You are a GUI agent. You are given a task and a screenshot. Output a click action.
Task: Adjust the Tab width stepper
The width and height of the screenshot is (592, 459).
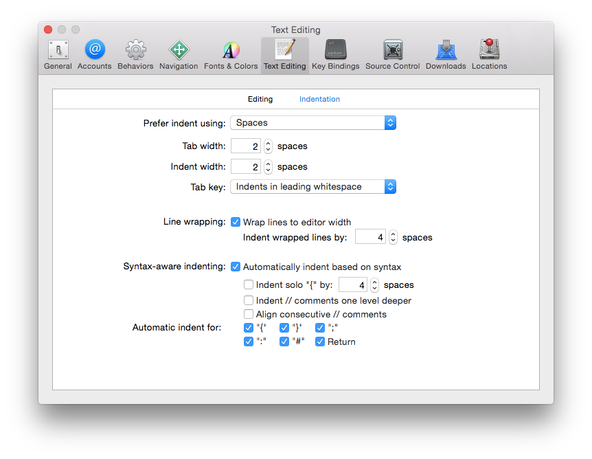pyautogui.click(x=268, y=146)
